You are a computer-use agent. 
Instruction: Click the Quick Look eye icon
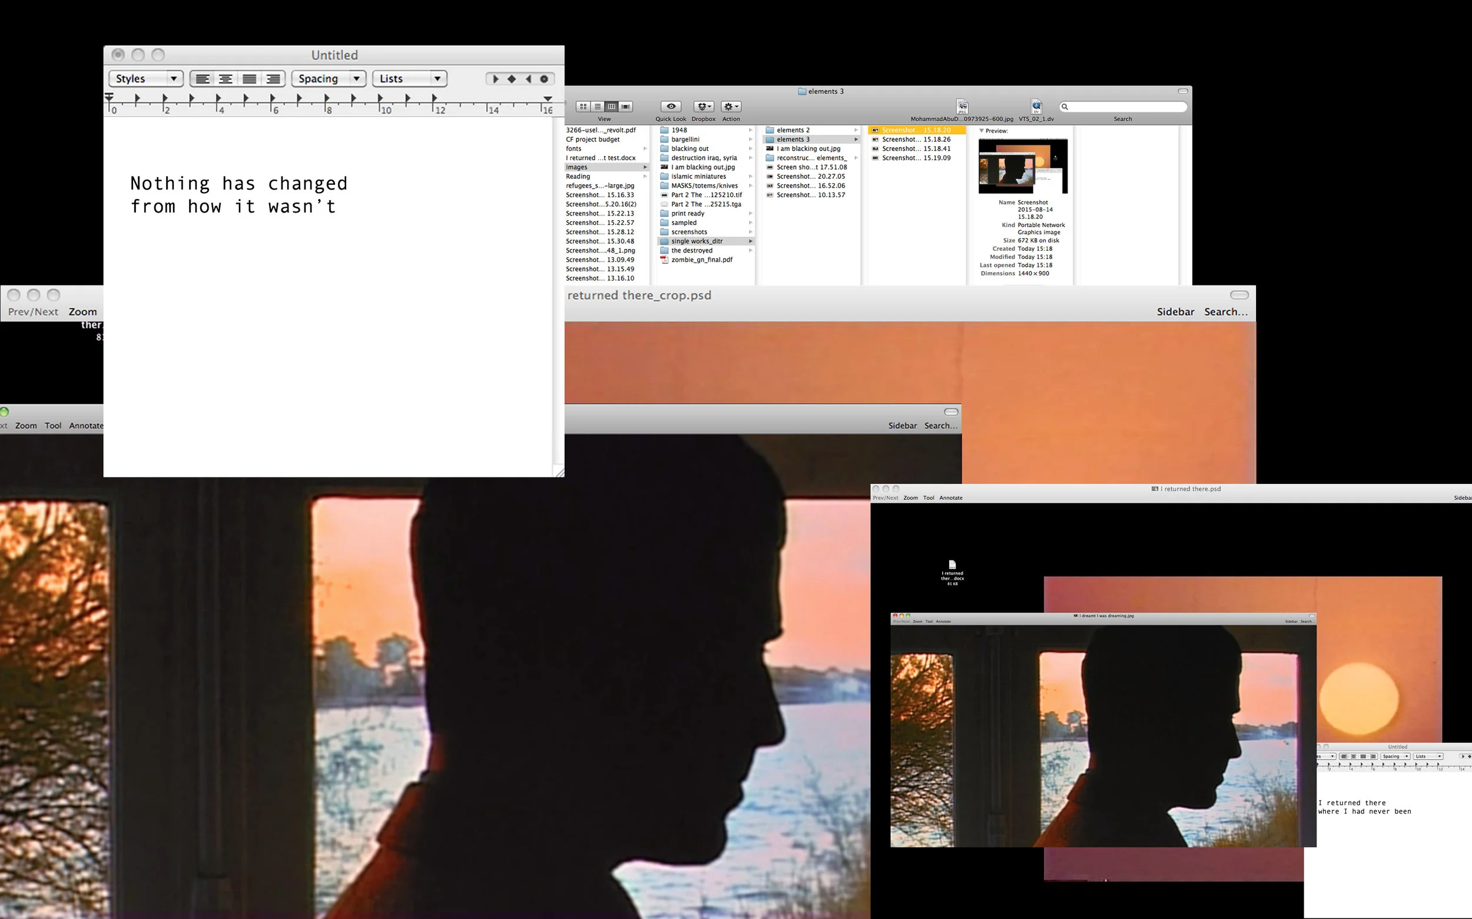click(x=671, y=107)
